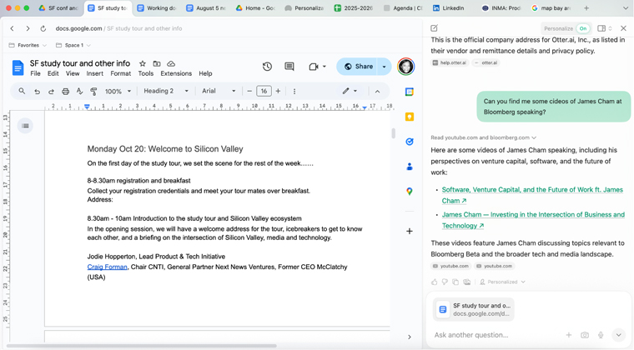The height and width of the screenshot is (350, 634).
Task: Print the document
Action: click(x=65, y=91)
